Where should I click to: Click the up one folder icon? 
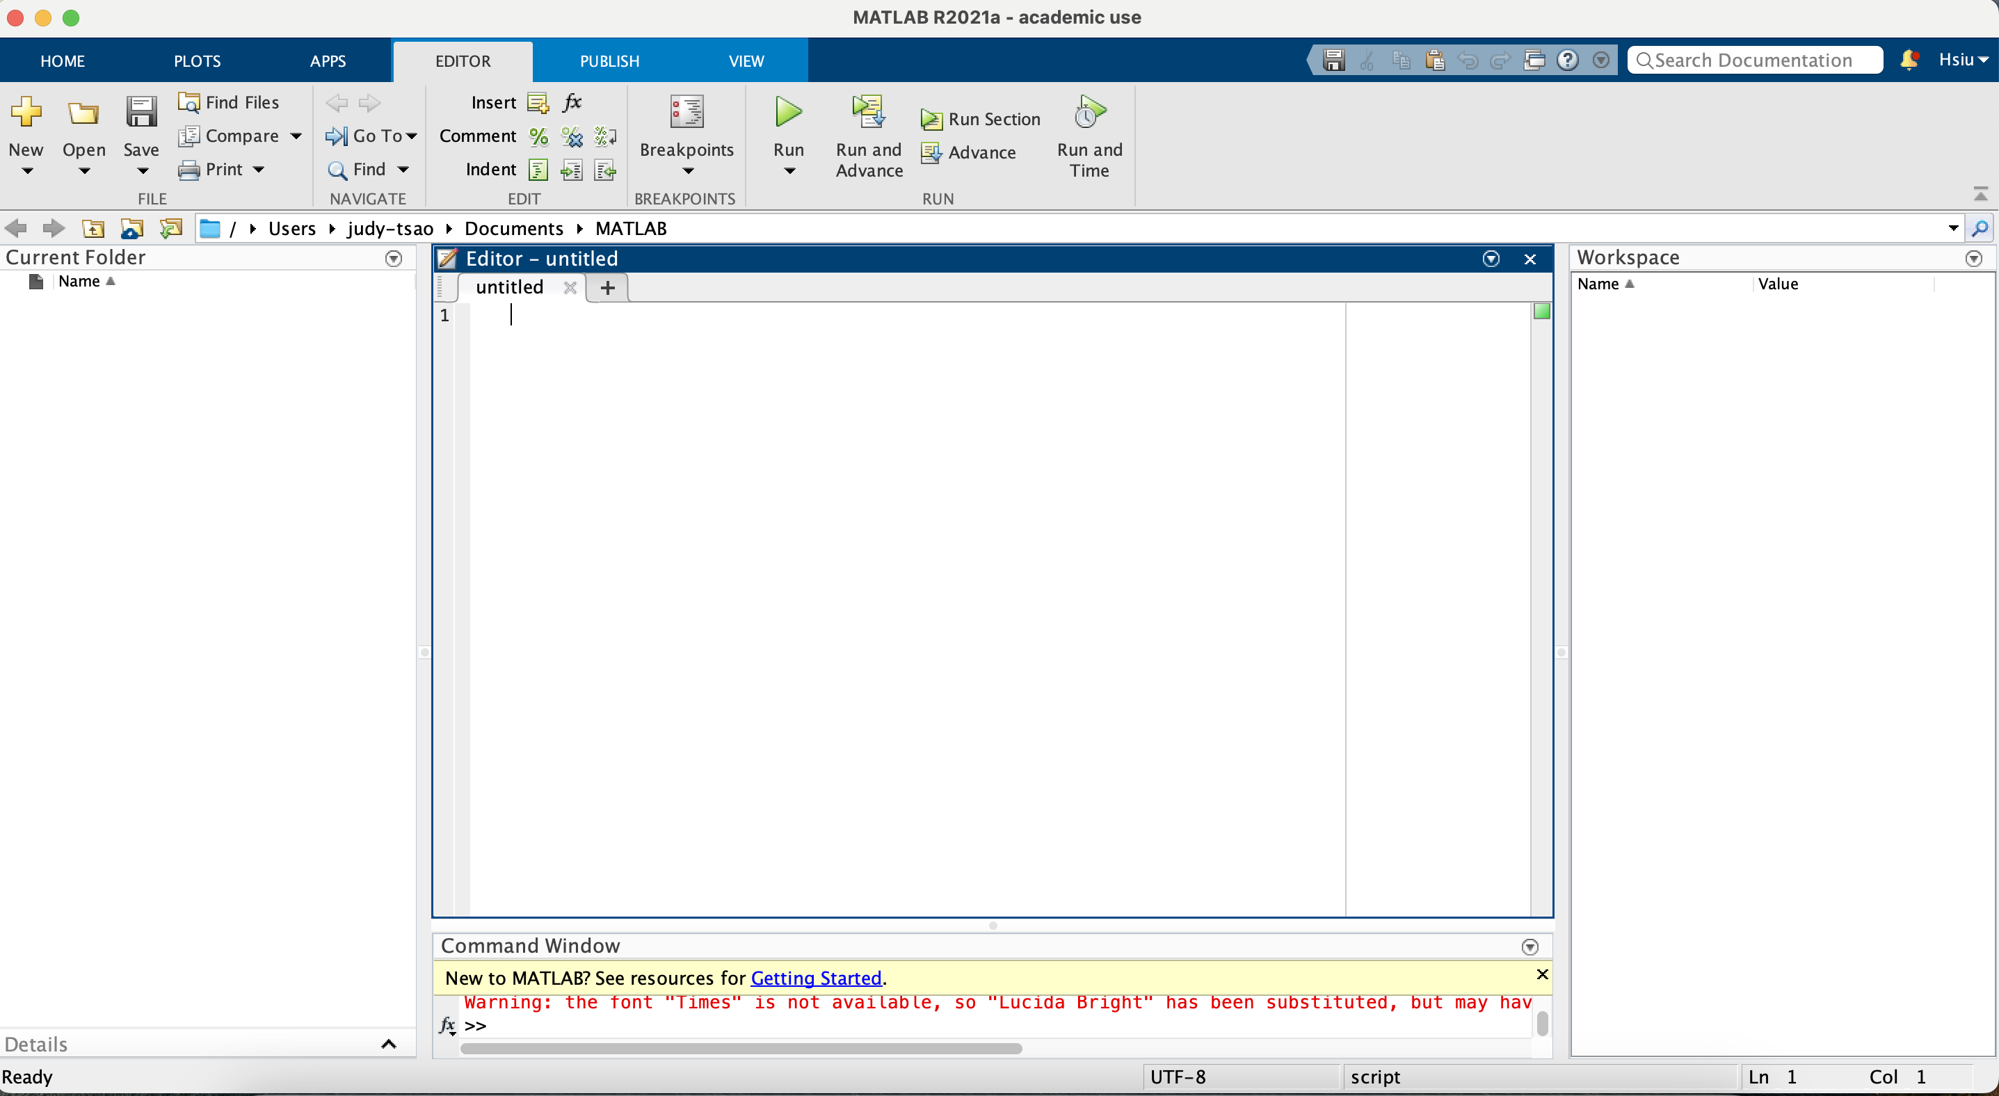pos(93,229)
